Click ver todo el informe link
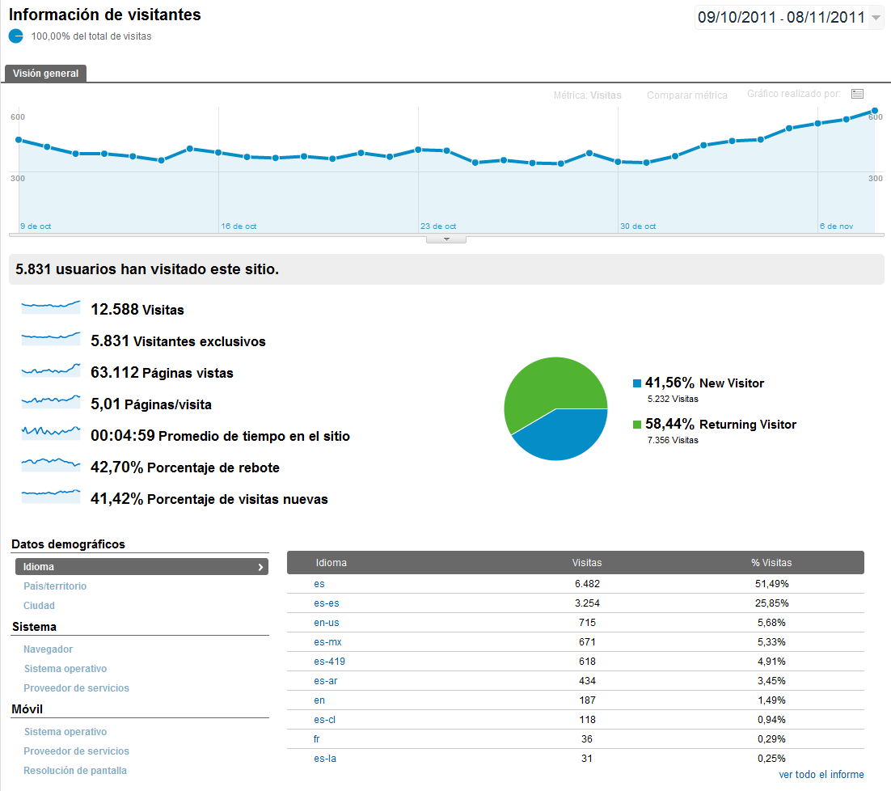This screenshot has height=791, width=891. coord(821,774)
